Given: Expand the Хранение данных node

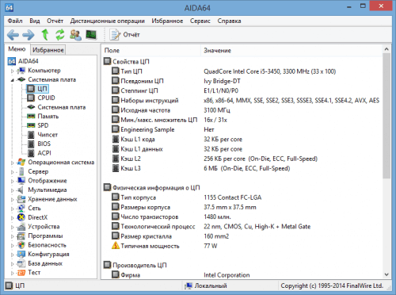Looking at the screenshot, I should tap(13, 200).
